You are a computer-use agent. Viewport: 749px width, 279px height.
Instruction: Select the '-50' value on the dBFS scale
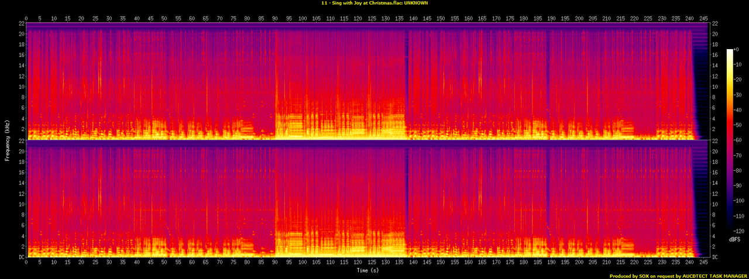coord(738,126)
